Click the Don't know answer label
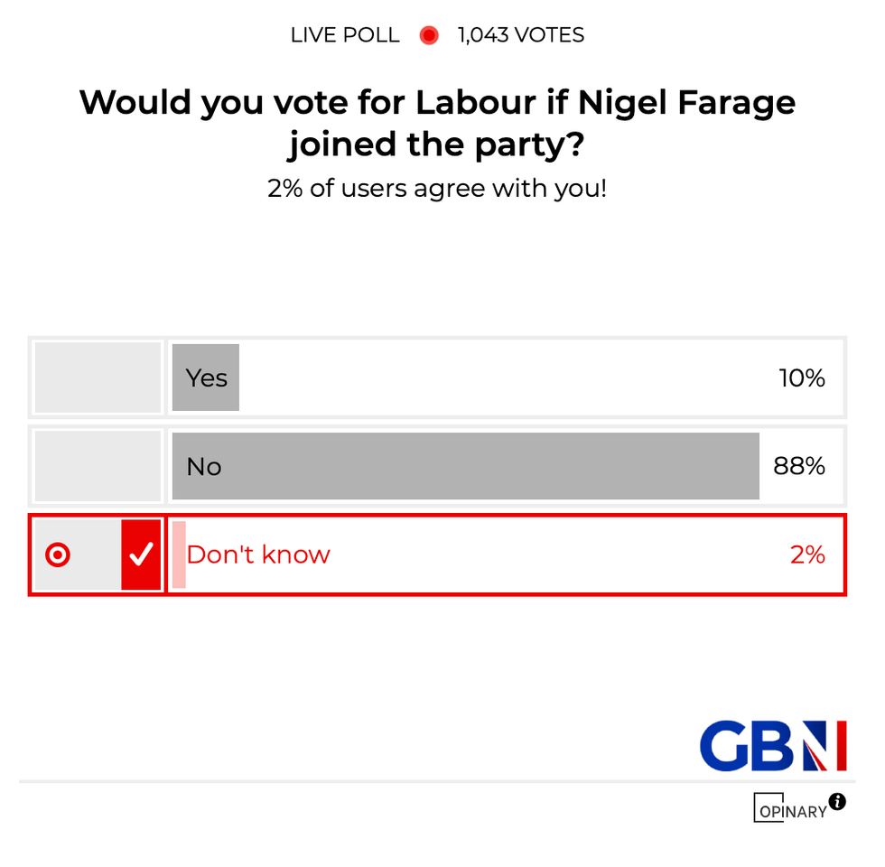This screenshot has width=885, height=867. 258,555
